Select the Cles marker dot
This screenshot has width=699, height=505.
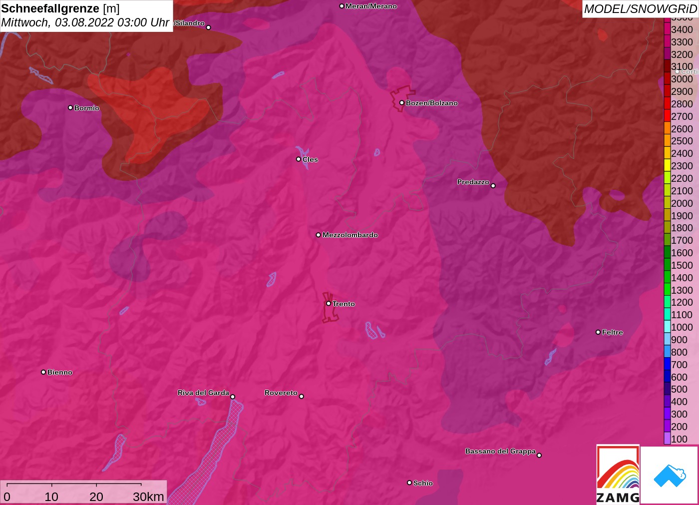pos(299,159)
